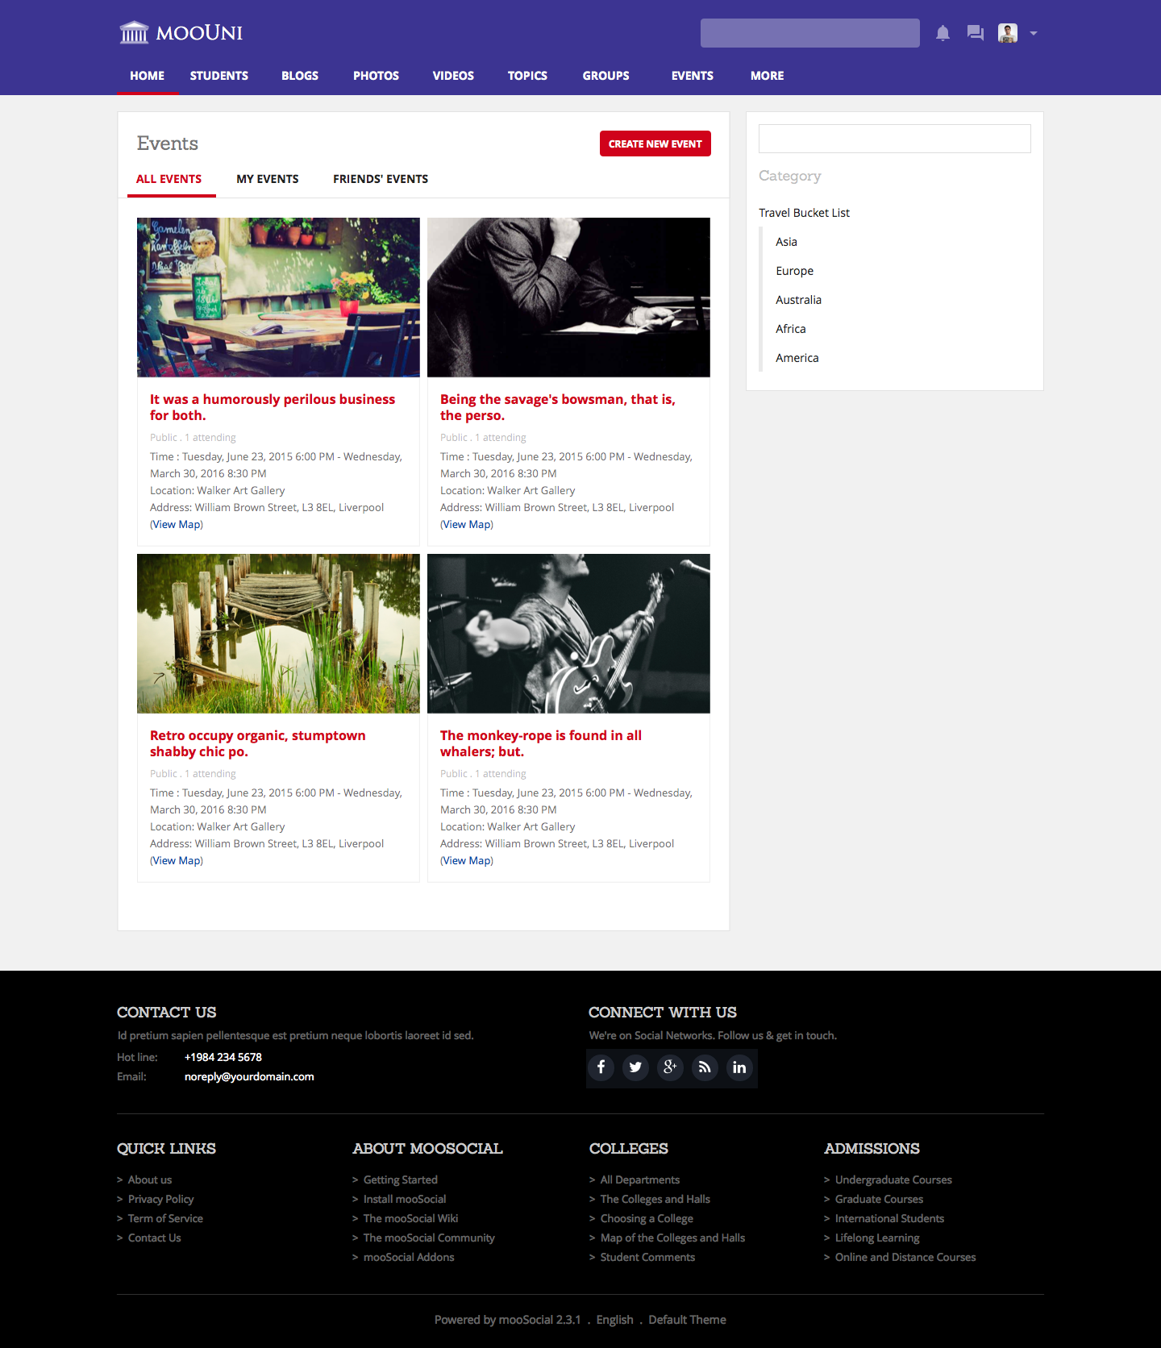Select the Africa category
This screenshot has height=1348, width=1161.
click(x=790, y=329)
